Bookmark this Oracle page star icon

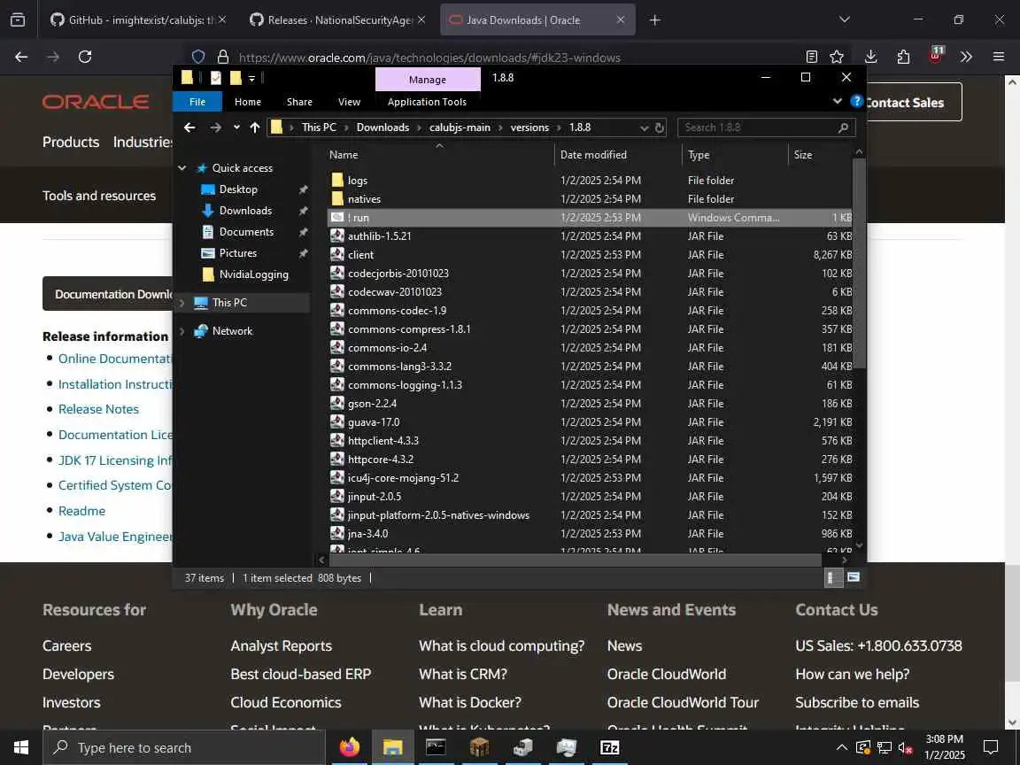tap(837, 57)
